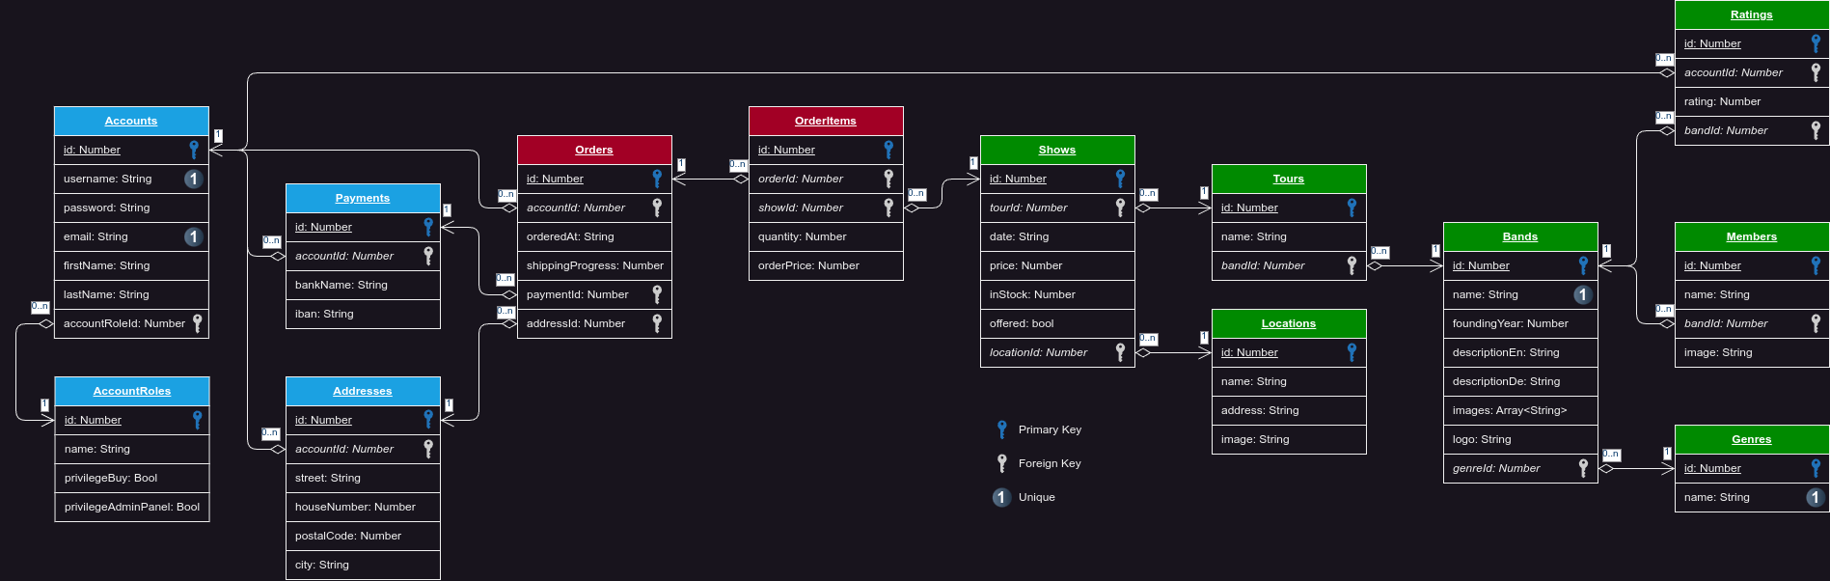Screen dimensions: 1830x581
Task: Click the unique badge next to email: String
Action: (193, 236)
